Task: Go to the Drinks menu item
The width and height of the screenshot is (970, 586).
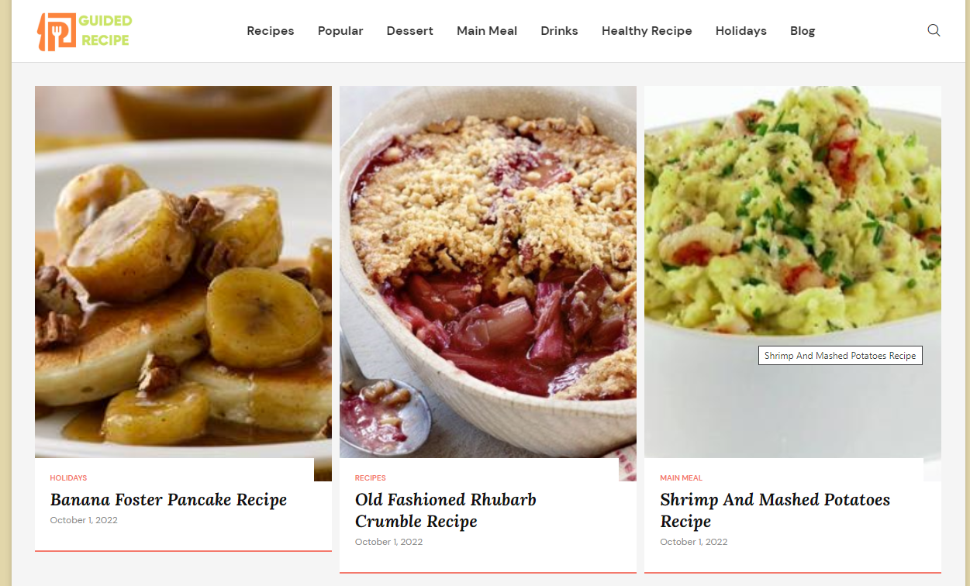Action: (559, 31)
